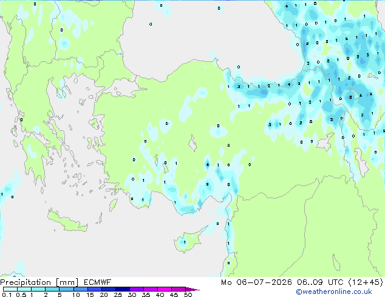385x297 pixels.
Task: Click the 45–50 mm legend swatch
Action: [179, 289]
